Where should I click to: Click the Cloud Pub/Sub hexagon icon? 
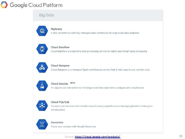tap(42, 106)
